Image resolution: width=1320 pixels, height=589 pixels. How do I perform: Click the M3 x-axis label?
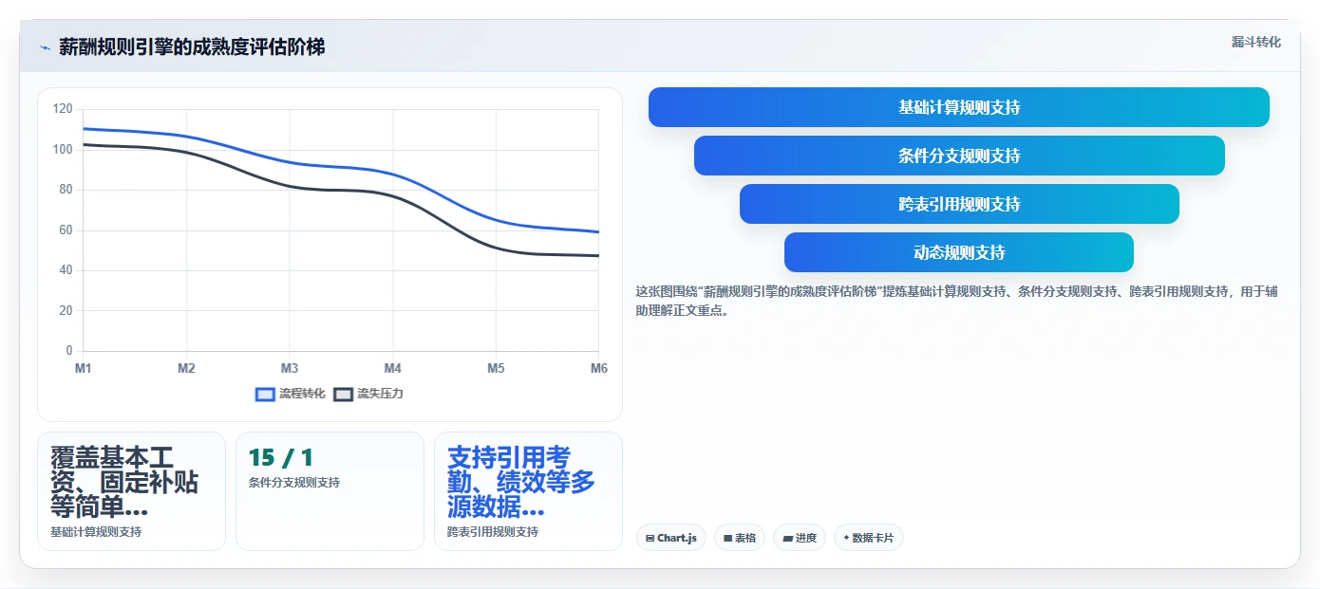click(x=290, y=368)
